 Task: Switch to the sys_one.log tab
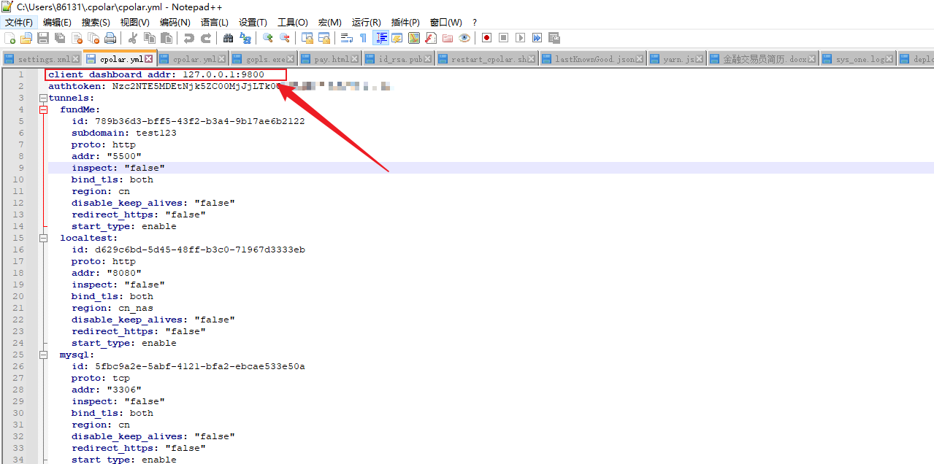point(859,59)
